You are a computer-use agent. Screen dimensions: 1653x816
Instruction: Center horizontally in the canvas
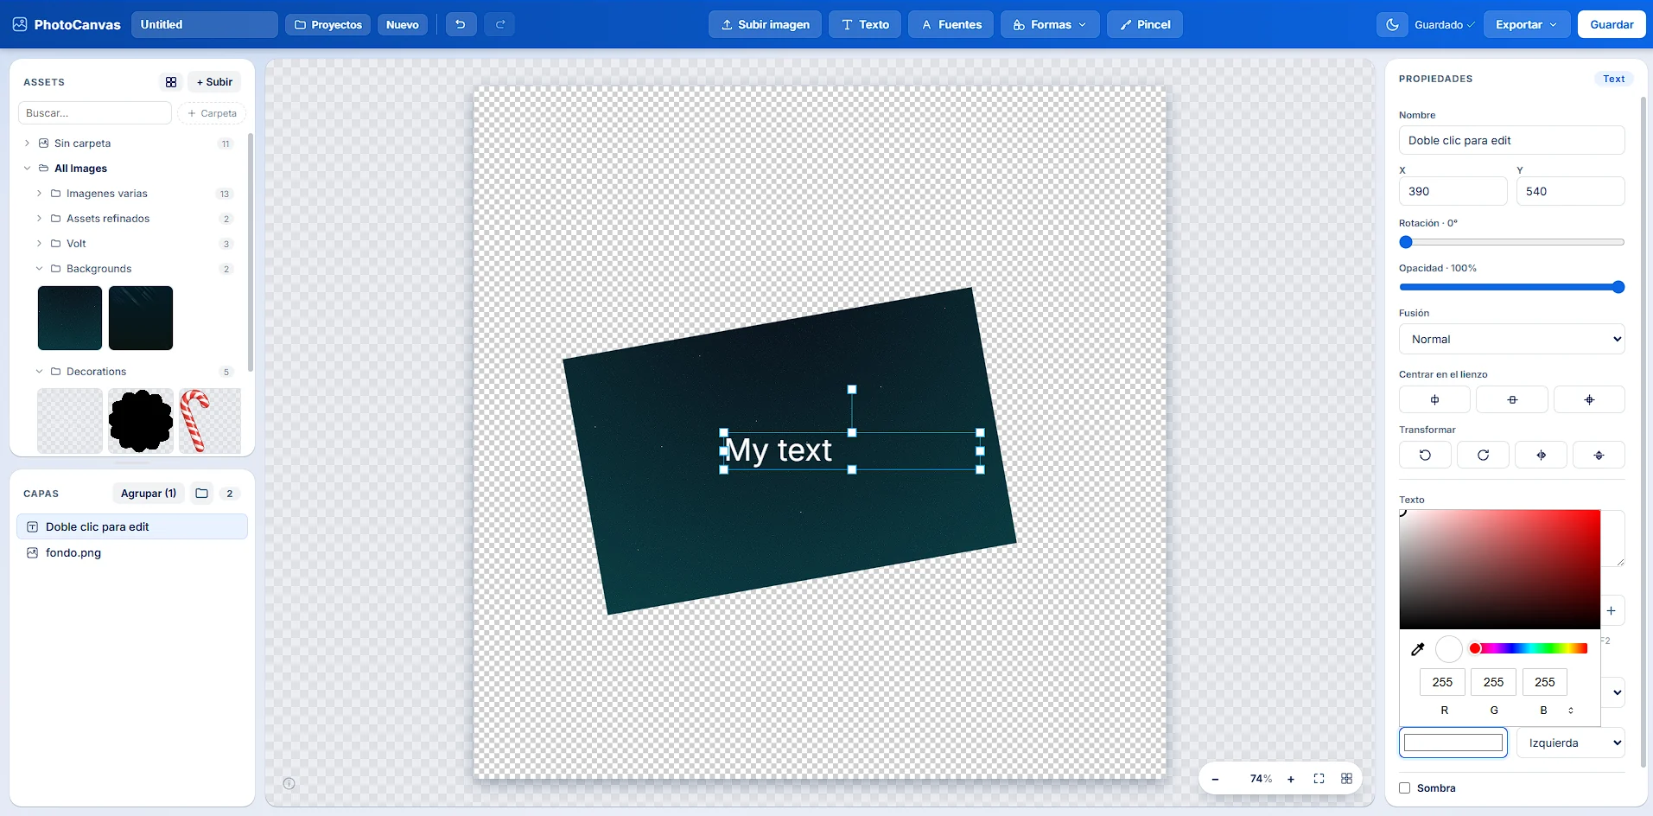(1434, 399)
